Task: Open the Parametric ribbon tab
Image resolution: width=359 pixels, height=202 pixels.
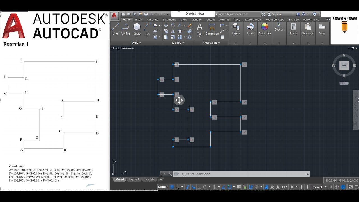Action: point(169,20)
